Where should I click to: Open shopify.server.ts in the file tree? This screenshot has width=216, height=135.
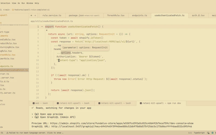pos(8,93)
